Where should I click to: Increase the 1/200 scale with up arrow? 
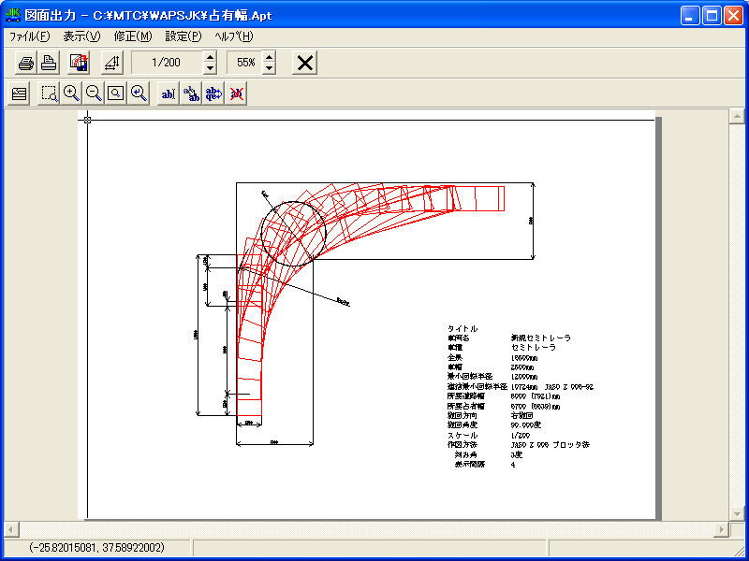(x=210, y=58)
